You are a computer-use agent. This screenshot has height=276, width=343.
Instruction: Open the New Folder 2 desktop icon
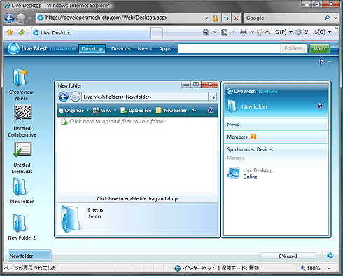(x=20, y=223)
